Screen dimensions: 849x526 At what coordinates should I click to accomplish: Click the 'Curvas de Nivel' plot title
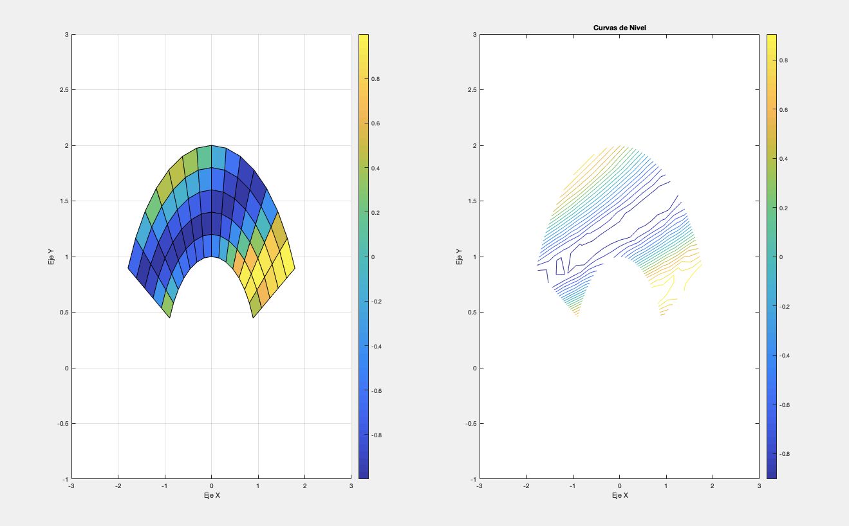[619, 27]
